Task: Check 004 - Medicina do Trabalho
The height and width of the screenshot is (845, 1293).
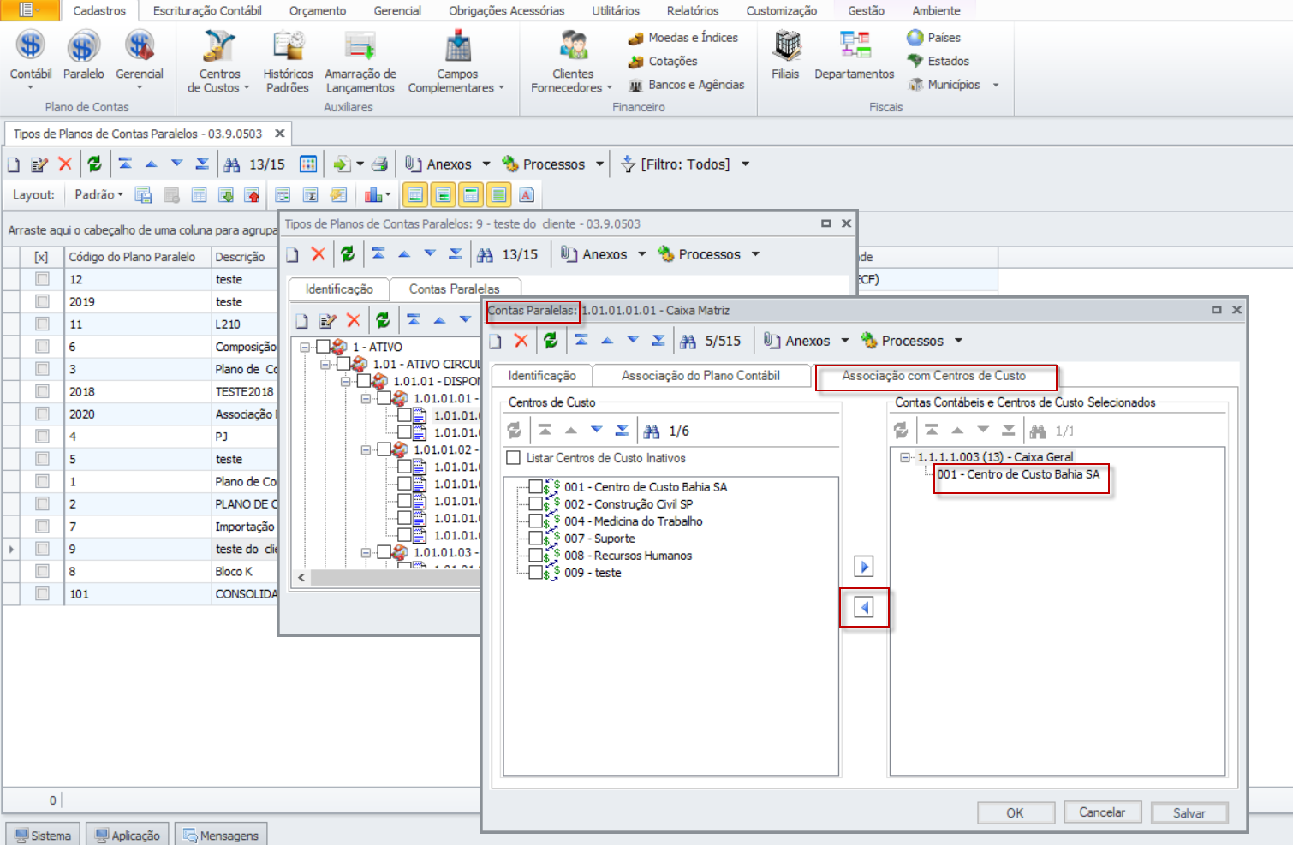Action: click(x=535, y=521)
